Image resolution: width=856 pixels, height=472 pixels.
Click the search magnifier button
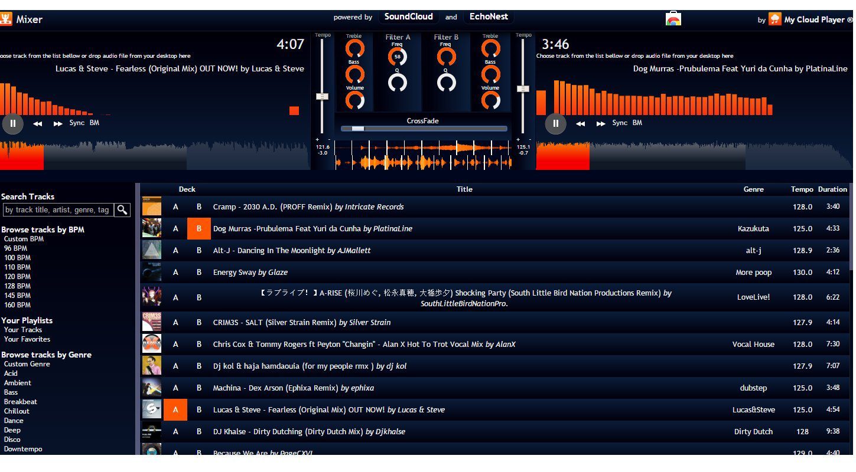(x=122, y=209)
